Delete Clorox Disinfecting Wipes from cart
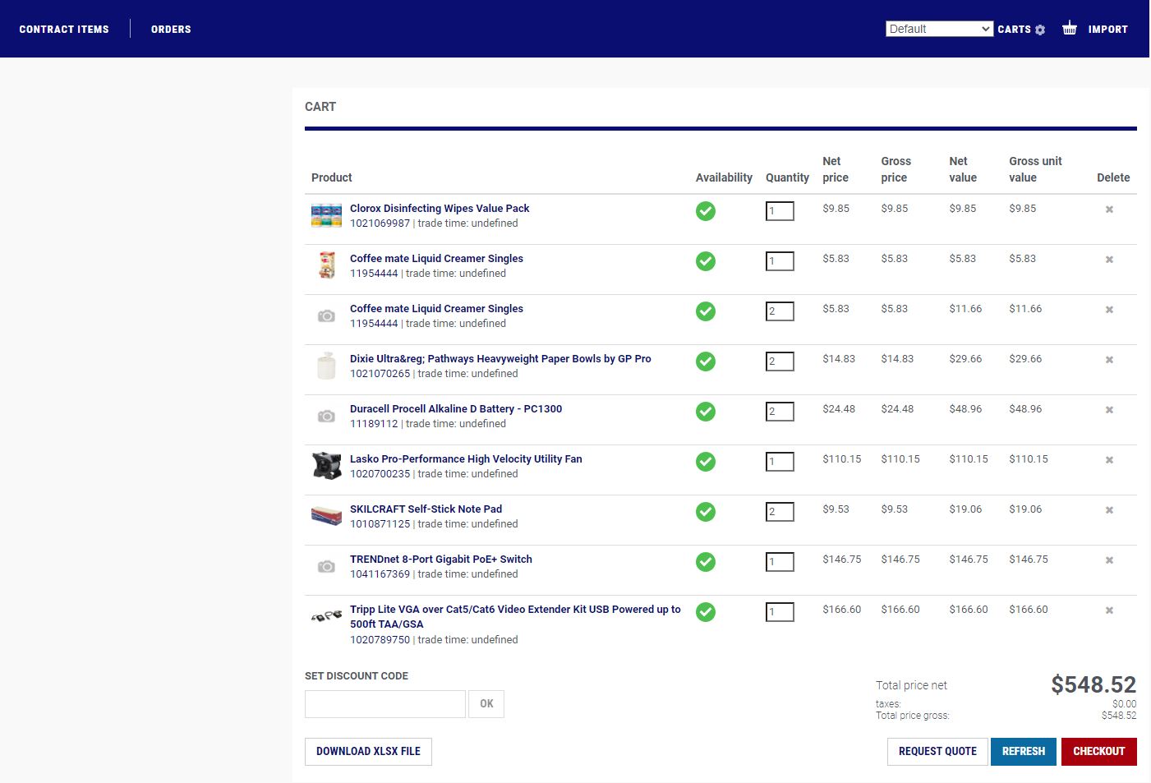The height and width of the screenshot is (783, 1151). 1109,210
